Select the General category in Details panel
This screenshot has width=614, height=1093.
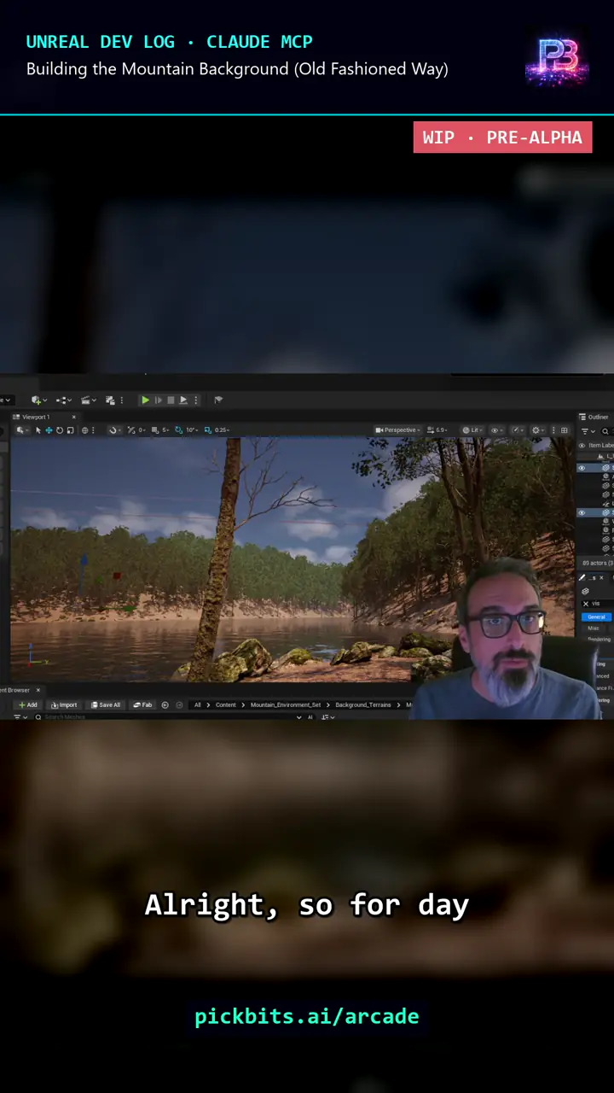(x=596, y=617)
